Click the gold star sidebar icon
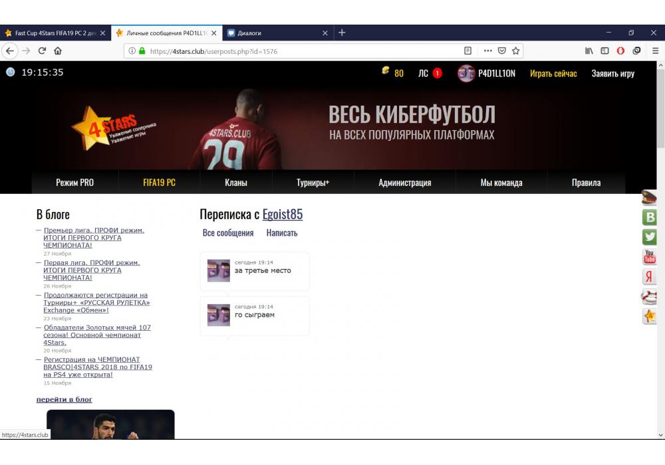The height and width of the screenshot is (465, 665). (649, 316)
